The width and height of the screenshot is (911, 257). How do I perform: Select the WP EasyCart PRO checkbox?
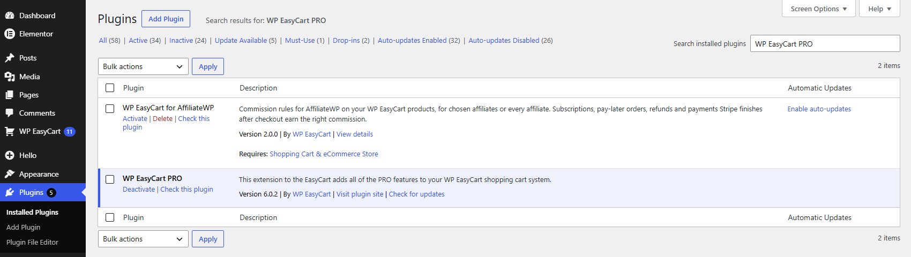coord(110,179)
